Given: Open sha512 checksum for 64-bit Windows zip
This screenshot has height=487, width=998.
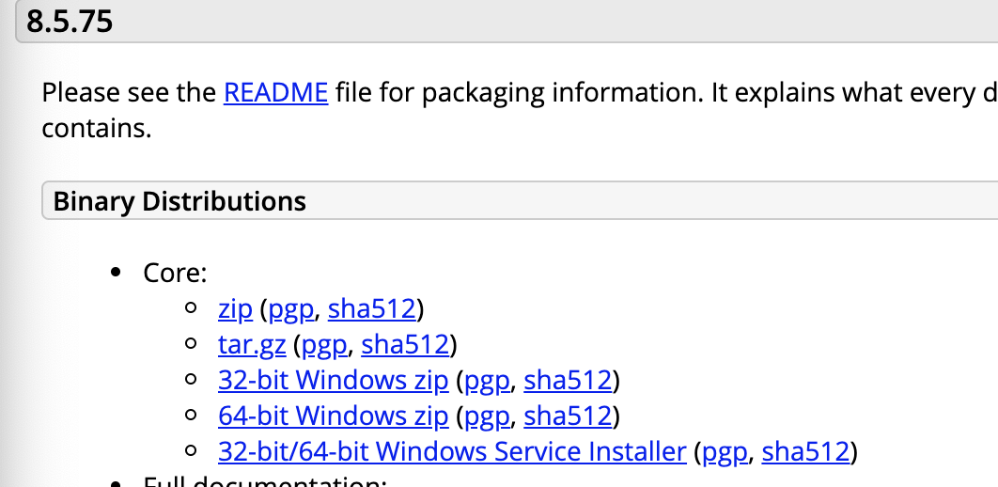Looking at the screenshot, I should pyautogui.click(x=568, y=416).
